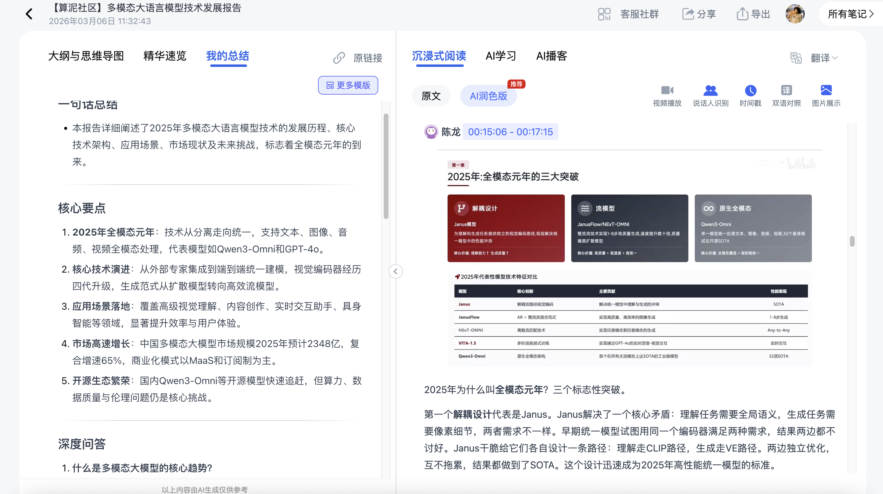Click speaker avatar icon for 陈龙
The image size is (883, 494).
tap(431, 132)
